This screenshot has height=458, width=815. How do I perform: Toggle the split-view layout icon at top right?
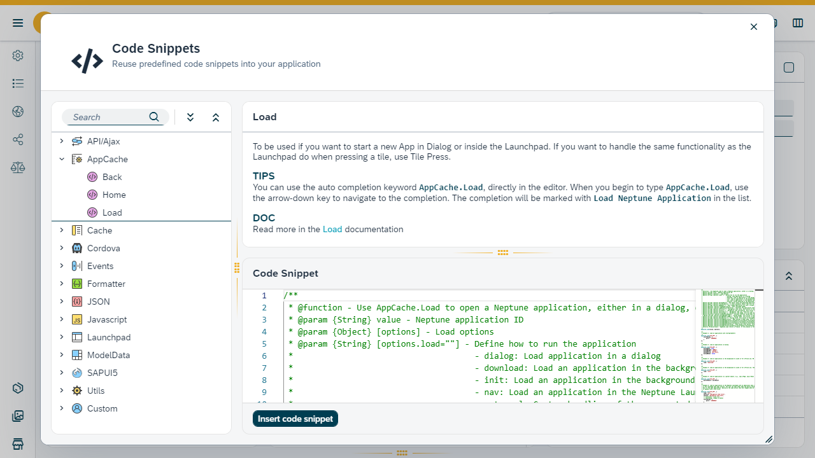point(798,23)
